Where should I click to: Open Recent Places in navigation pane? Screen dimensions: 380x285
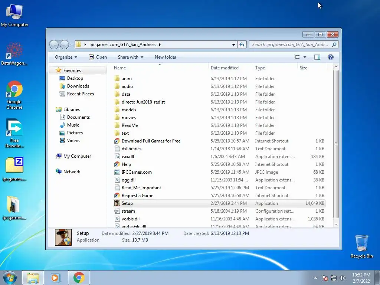(x=80, y=94)
